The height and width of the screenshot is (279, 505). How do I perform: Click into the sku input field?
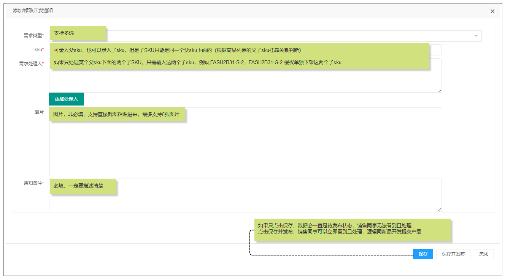coord(245,50)
